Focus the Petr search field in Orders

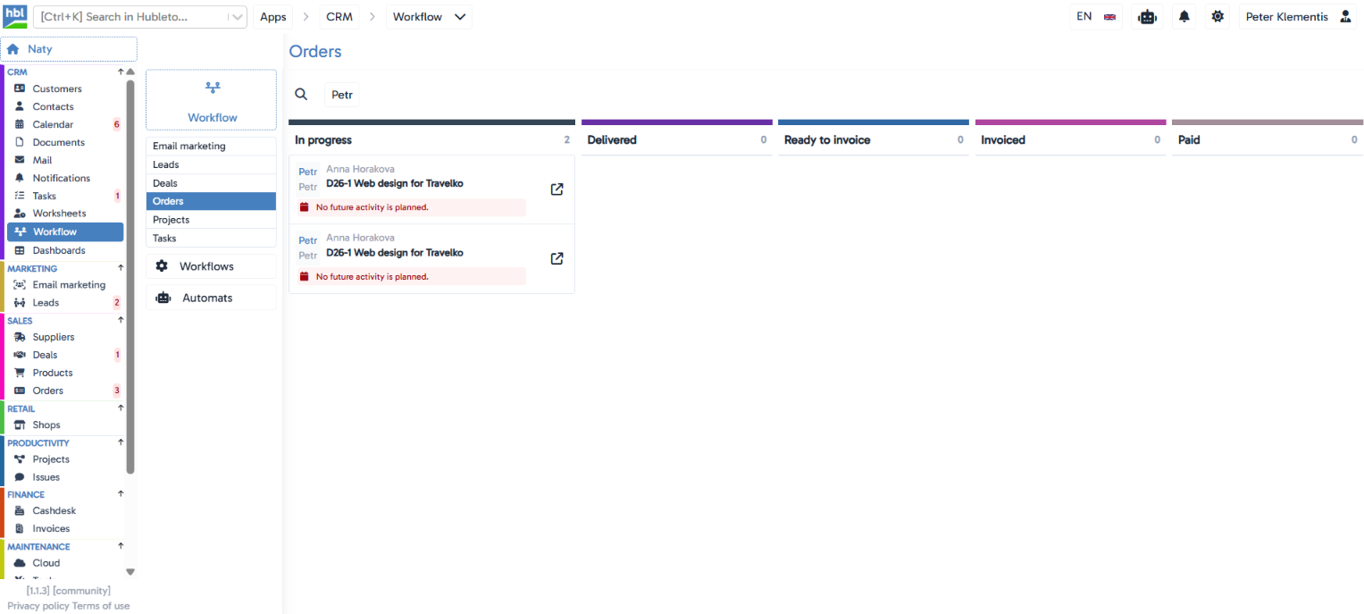coord(342,95)
